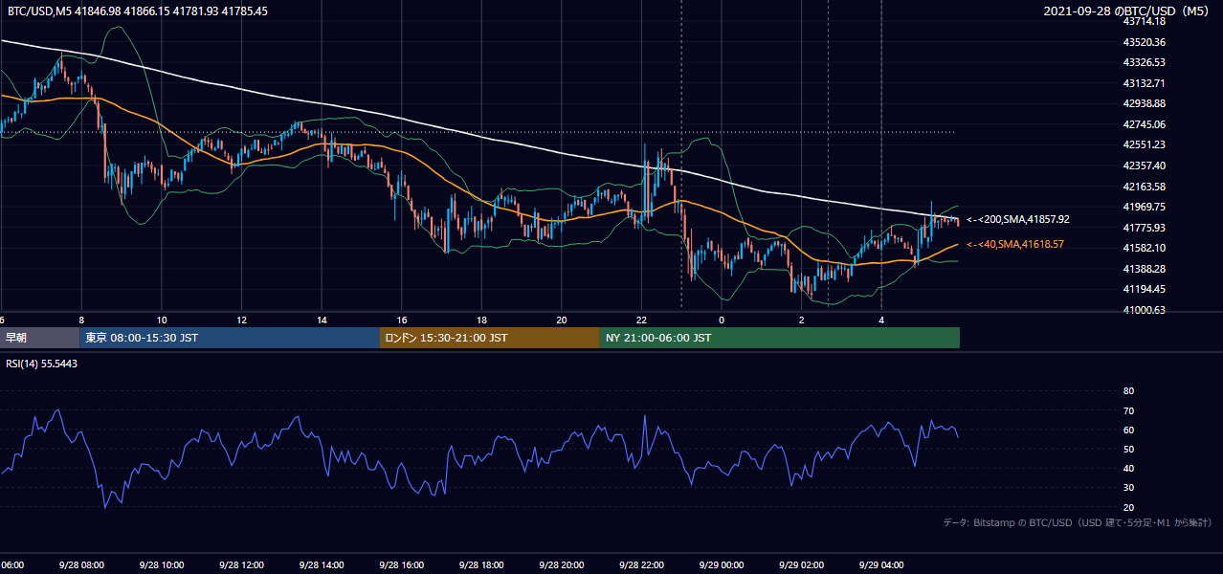
Task: Click price axis value 41388.28
Action: (1144, 269)
